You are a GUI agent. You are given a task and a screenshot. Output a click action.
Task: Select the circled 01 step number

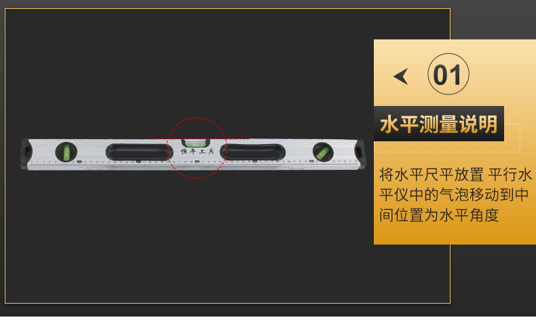448,74
